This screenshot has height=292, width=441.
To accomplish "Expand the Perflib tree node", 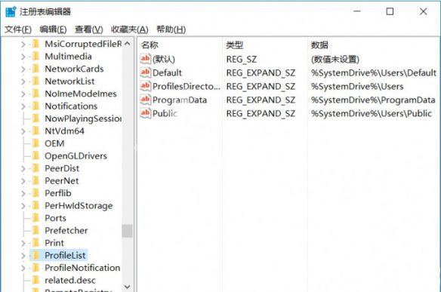I will click(23, 193).
